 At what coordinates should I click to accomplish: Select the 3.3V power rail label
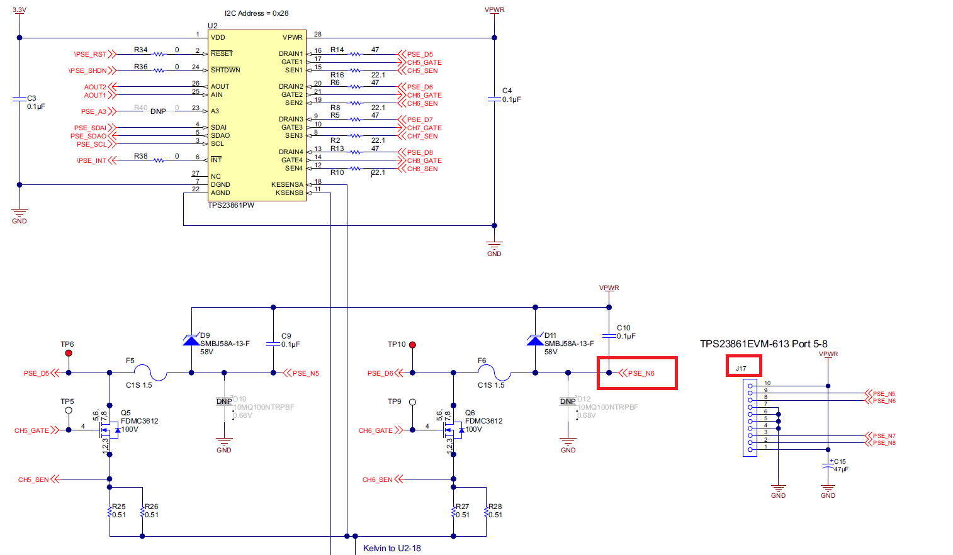20,10
